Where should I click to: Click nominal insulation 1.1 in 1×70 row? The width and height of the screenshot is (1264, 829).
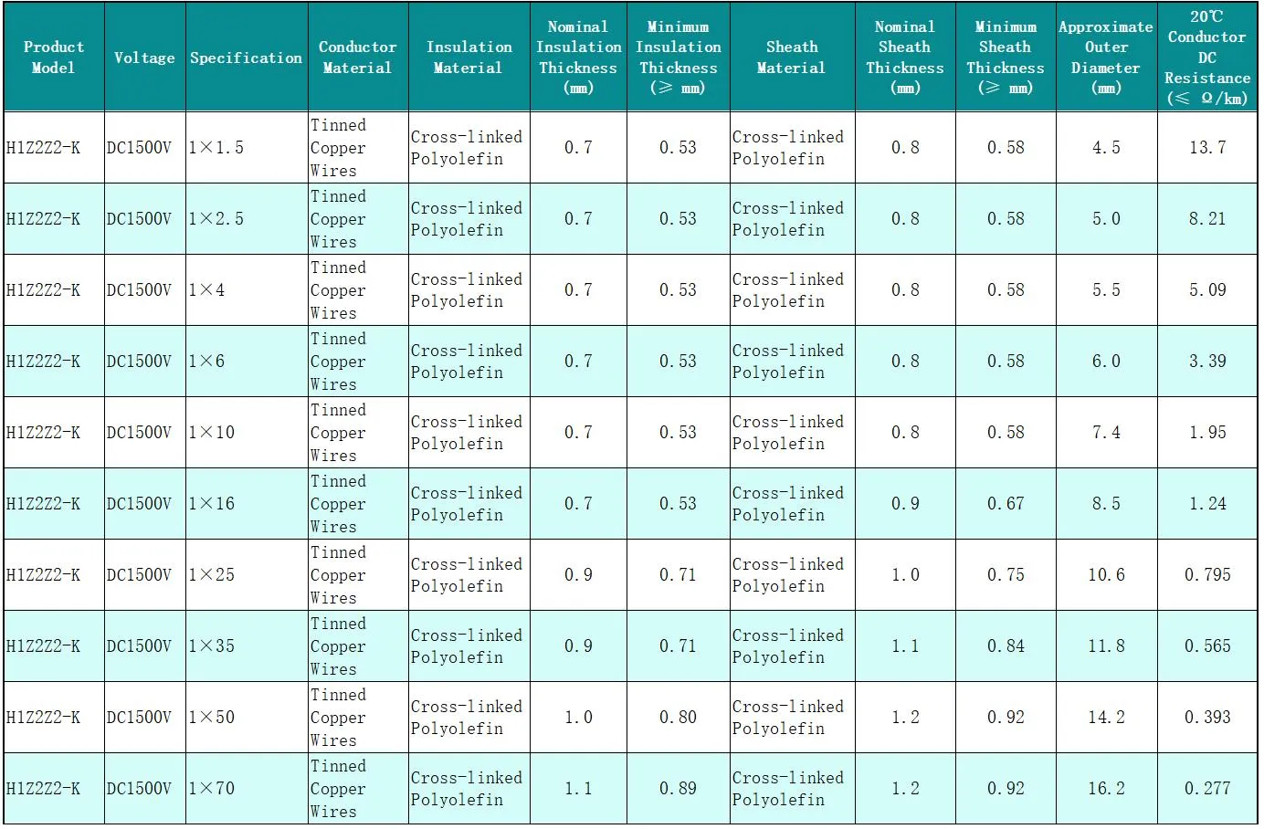[578, 788]
